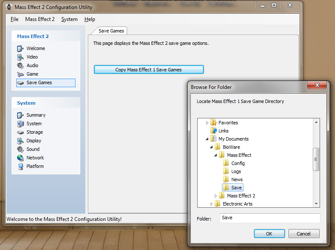Click the Mass Effect 2 folder icon in tree
This screenshot has height=250, width=335.
click(222, 196)
